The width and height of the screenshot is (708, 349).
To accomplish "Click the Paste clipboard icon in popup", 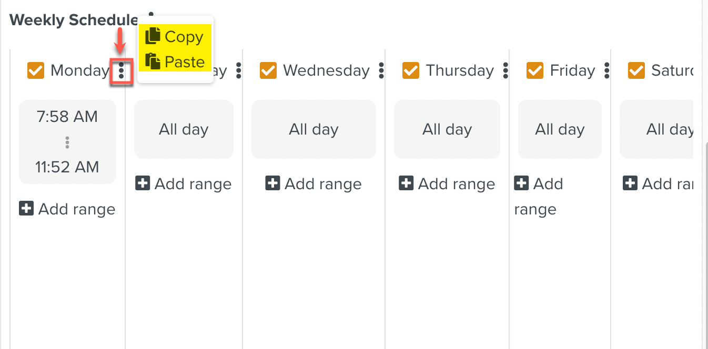I will point(153,61).
